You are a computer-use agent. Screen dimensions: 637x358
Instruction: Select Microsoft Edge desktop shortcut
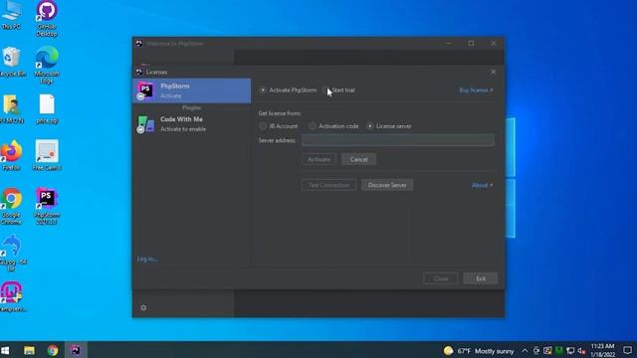[47, 66]
